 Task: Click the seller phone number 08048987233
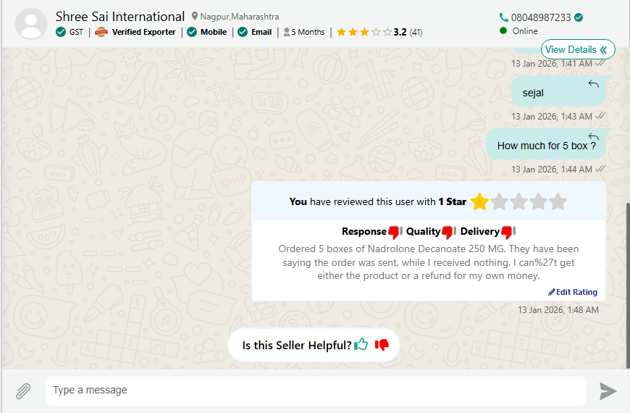[541, 17]
